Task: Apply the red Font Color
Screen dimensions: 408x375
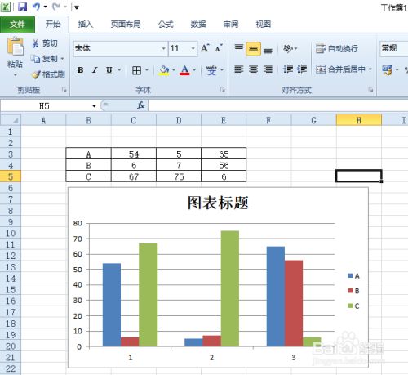Action: (184, 70)
